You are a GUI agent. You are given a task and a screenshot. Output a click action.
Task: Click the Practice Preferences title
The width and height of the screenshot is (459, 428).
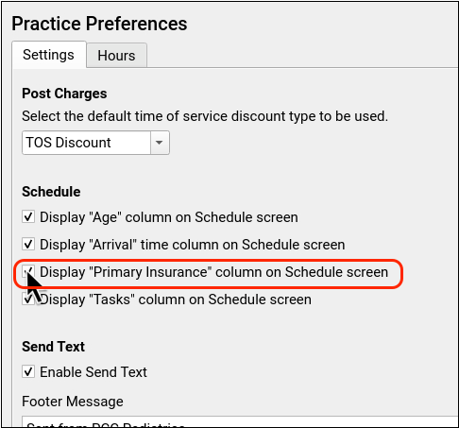pos(99,24)
